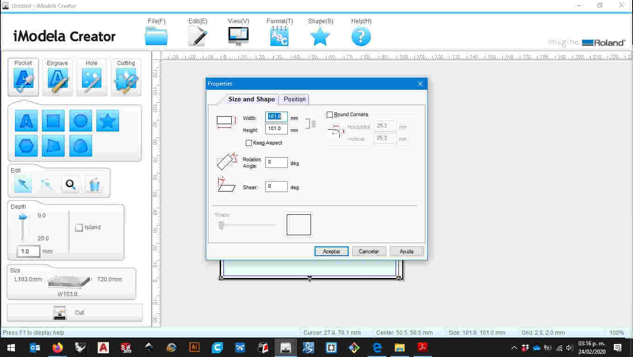Click the trash delete icon in Edit

[x=94, y=185]
